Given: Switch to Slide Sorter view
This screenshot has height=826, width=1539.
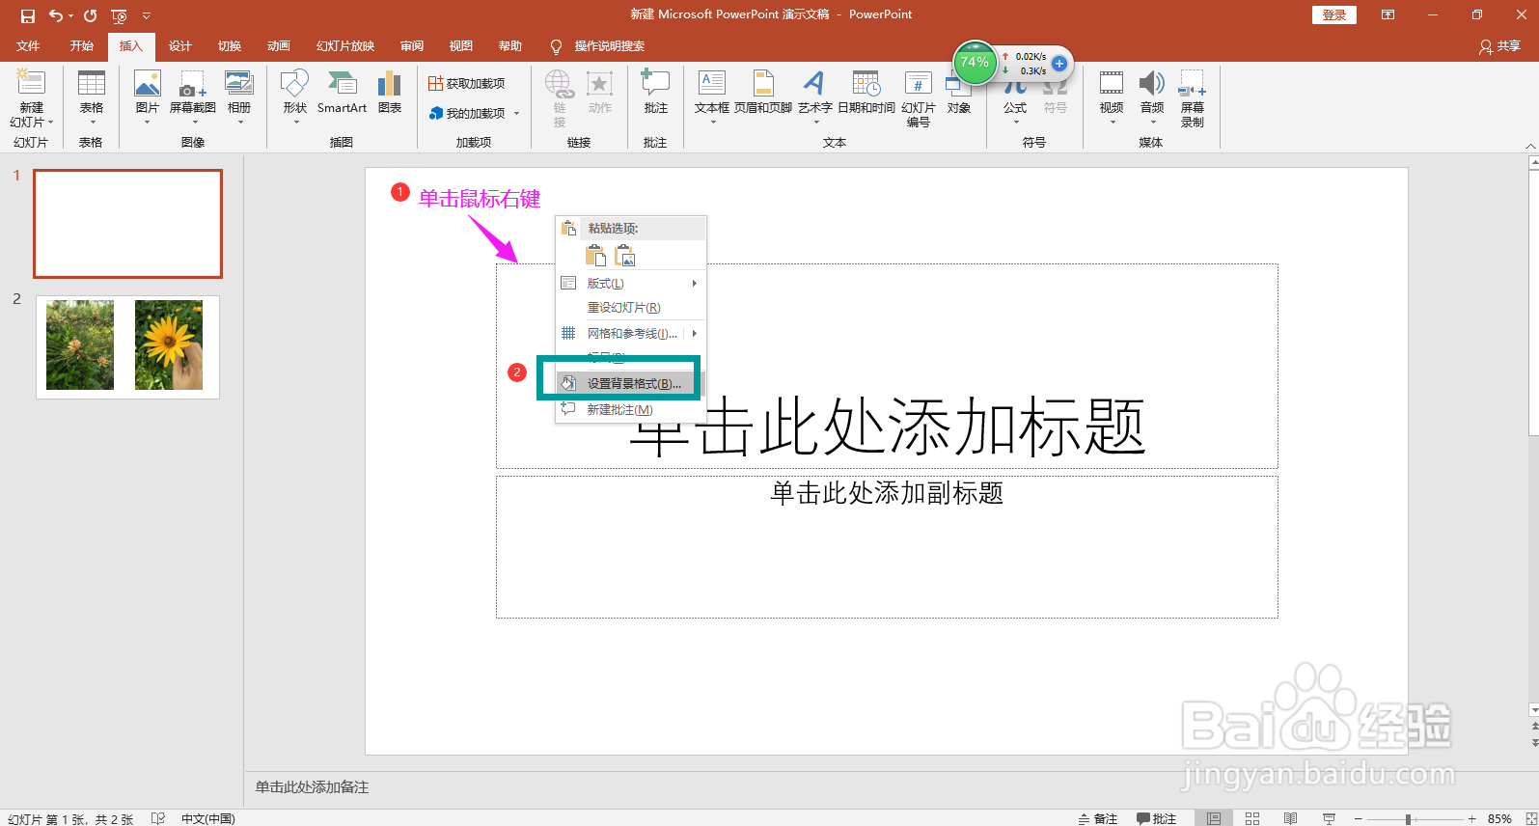Looking at the screenshot, I should point(1252,818).
